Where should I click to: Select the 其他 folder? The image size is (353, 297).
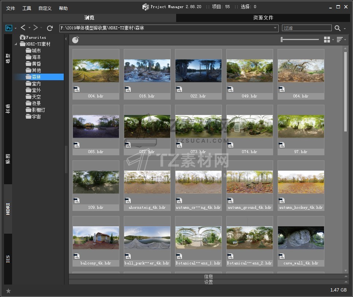(x=33, y=70)
